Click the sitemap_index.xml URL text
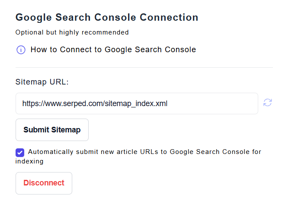Image resolution: width=282 pixels, height=207 pixels. click(x=95, y=103)
